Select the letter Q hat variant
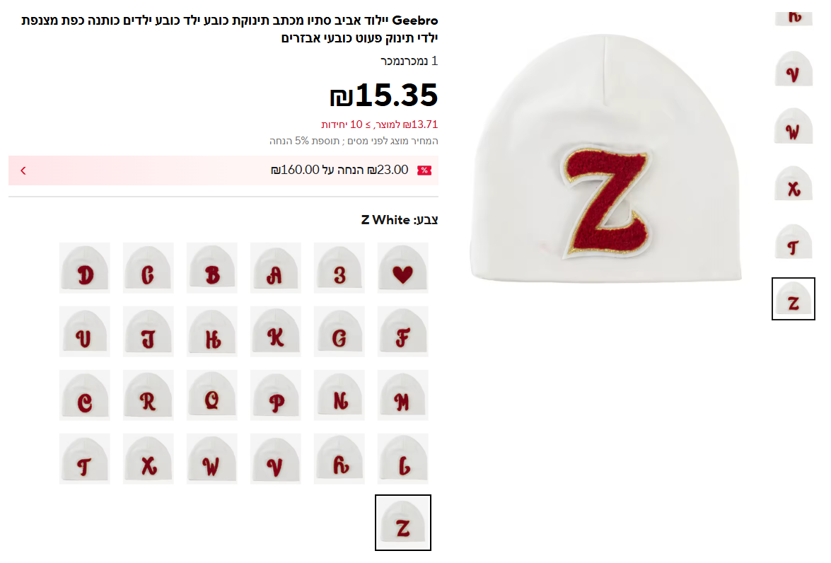 click(212, 395)
